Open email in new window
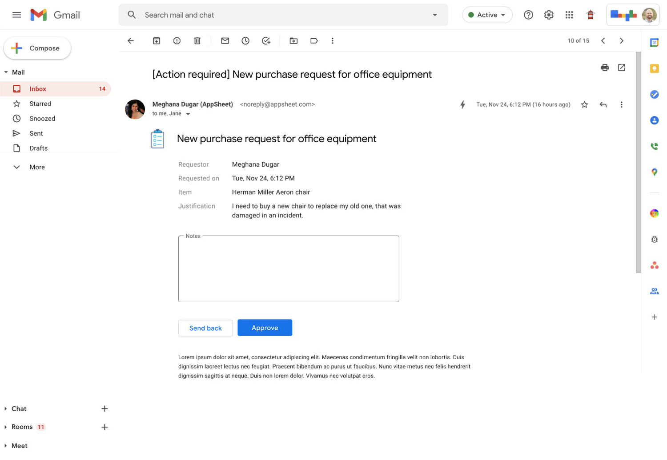The width and height of the screenshot is (667, 460). coord(622,68)
